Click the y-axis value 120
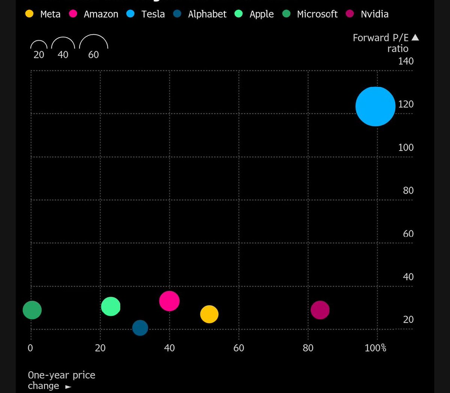This screenshot has height=393, width=450. click(406, 104)
